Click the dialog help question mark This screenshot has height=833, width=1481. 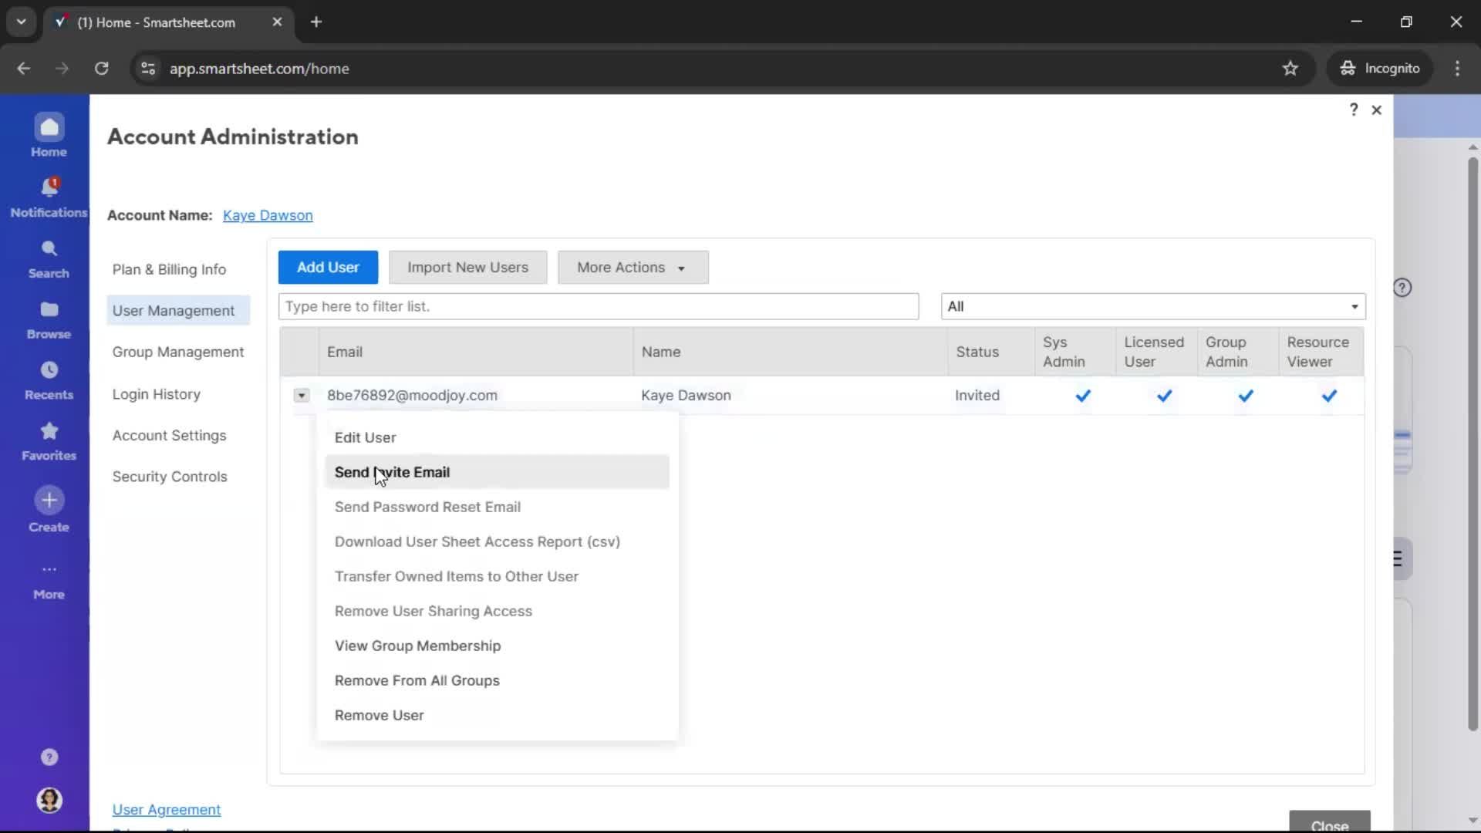(x=1353, y=110)
